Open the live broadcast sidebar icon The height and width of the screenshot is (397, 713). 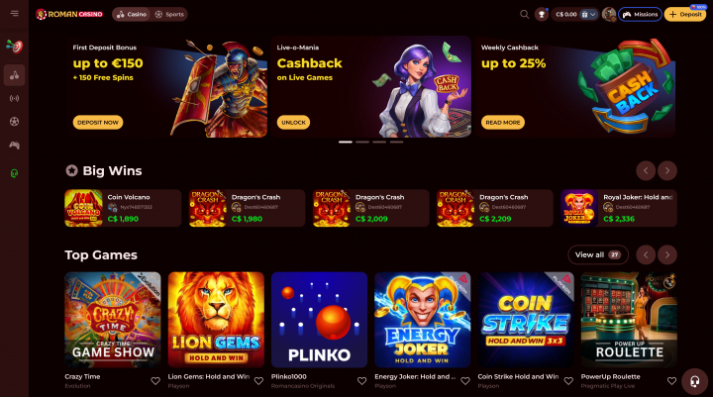[x=15, y=98]
